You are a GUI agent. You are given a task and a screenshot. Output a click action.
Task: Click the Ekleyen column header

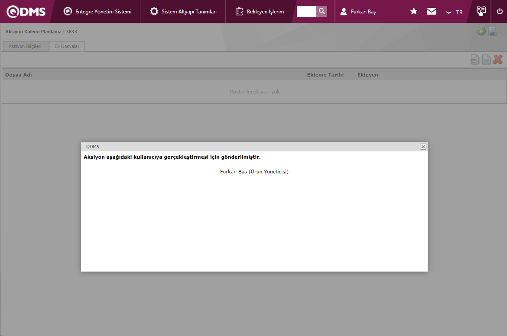pyautogui.click(x=367, y=74)
